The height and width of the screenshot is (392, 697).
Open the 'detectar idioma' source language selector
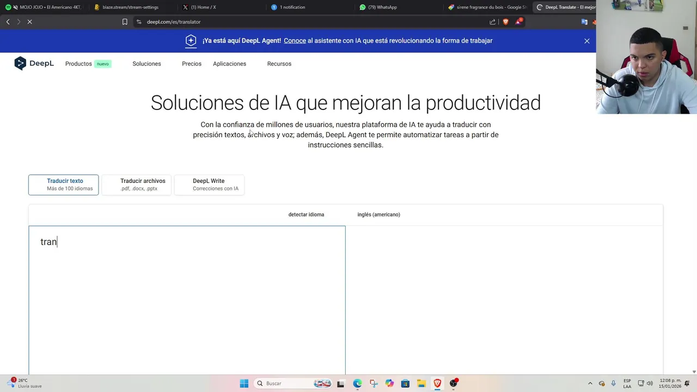(x=306, y=215)
